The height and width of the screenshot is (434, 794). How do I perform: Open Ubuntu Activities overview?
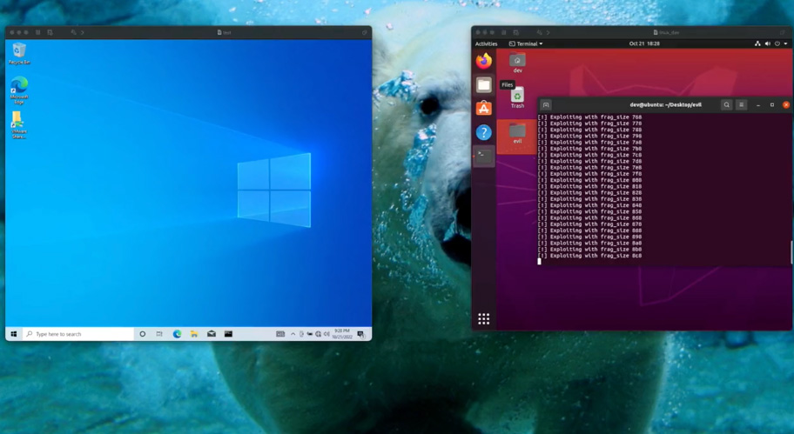coord(486,44)
